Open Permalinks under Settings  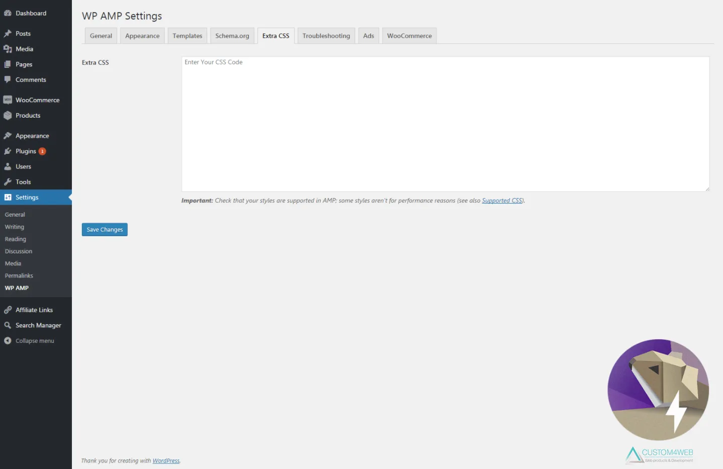tap(19, 275)
